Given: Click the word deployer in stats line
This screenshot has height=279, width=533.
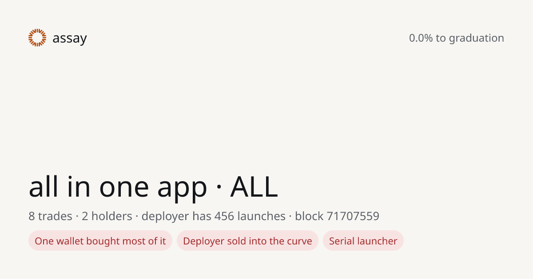Looking at the screenshot, I should pyautogui.click(x=165, y=217).
